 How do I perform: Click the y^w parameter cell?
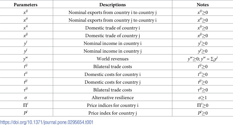(26, 59)
